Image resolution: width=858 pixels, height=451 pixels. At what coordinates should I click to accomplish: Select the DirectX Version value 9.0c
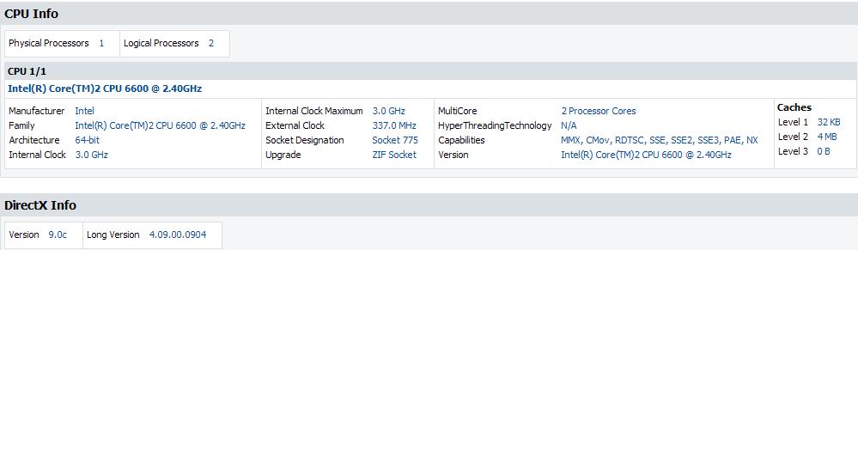click(x=58, y=235)
